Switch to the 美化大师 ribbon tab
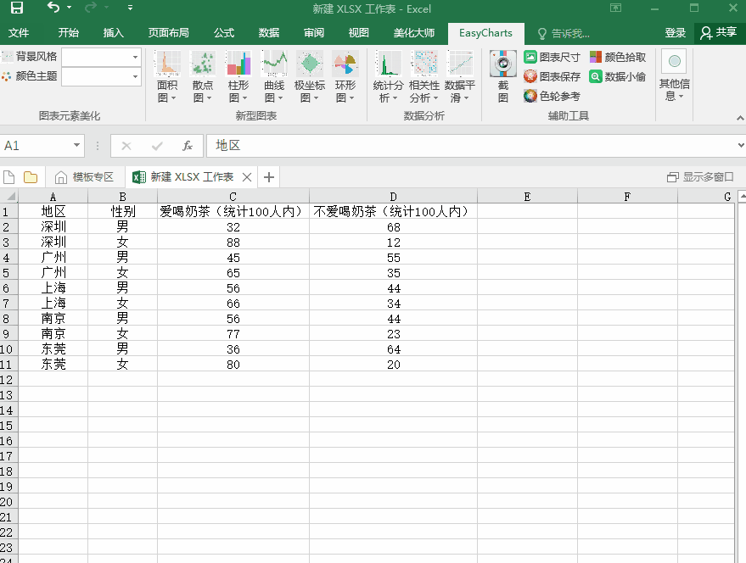 (413, 33)
